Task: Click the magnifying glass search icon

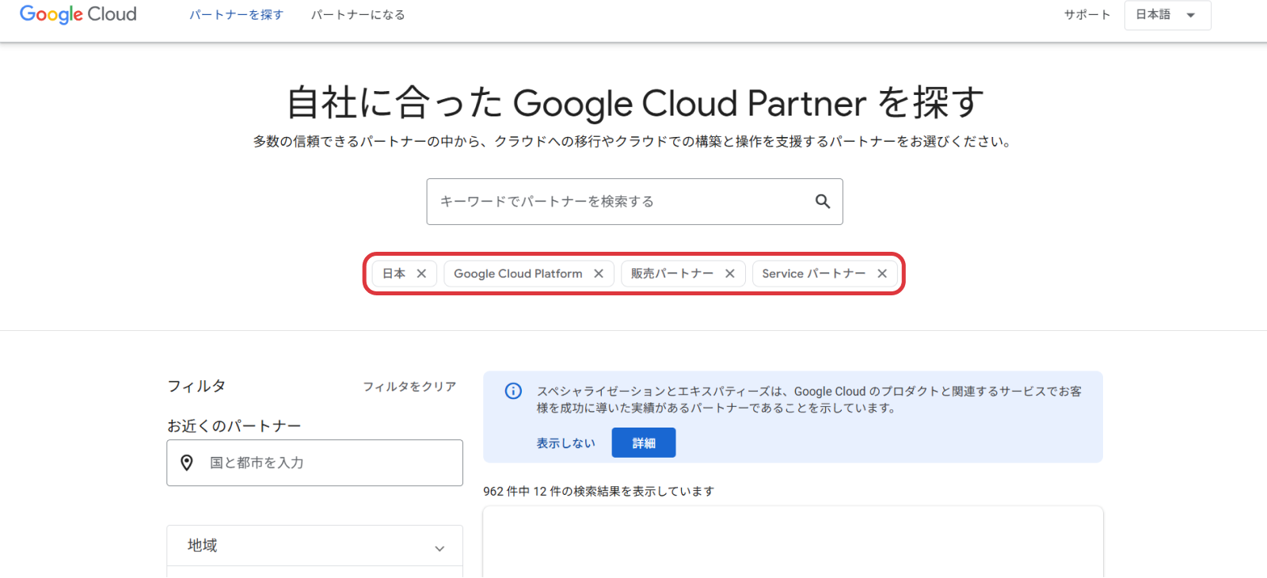Action: tap(823, 201)
